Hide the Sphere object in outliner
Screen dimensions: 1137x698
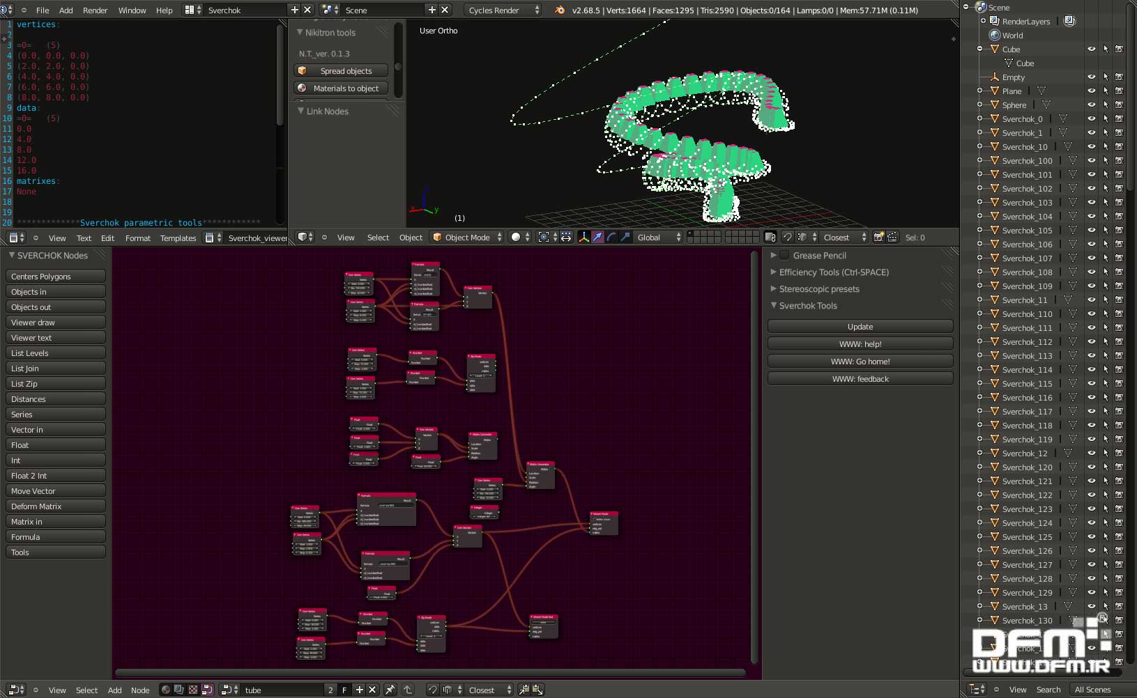pos(1092,104)
